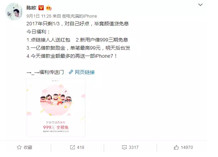Click the orange verified V badge
The height and width of the screenshot is (157, 218).
pos(41,8)
